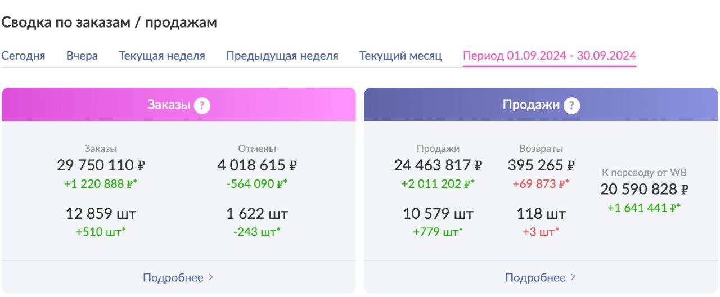720x297 pixels.
Task: Click the orders total 29 750 110 ₽
Action: (101, 165)
